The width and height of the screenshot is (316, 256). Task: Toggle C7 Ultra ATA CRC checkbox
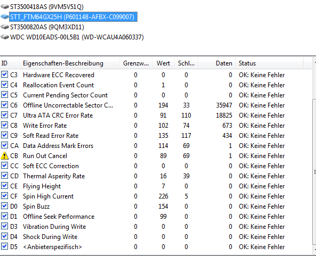click(4, 115)
